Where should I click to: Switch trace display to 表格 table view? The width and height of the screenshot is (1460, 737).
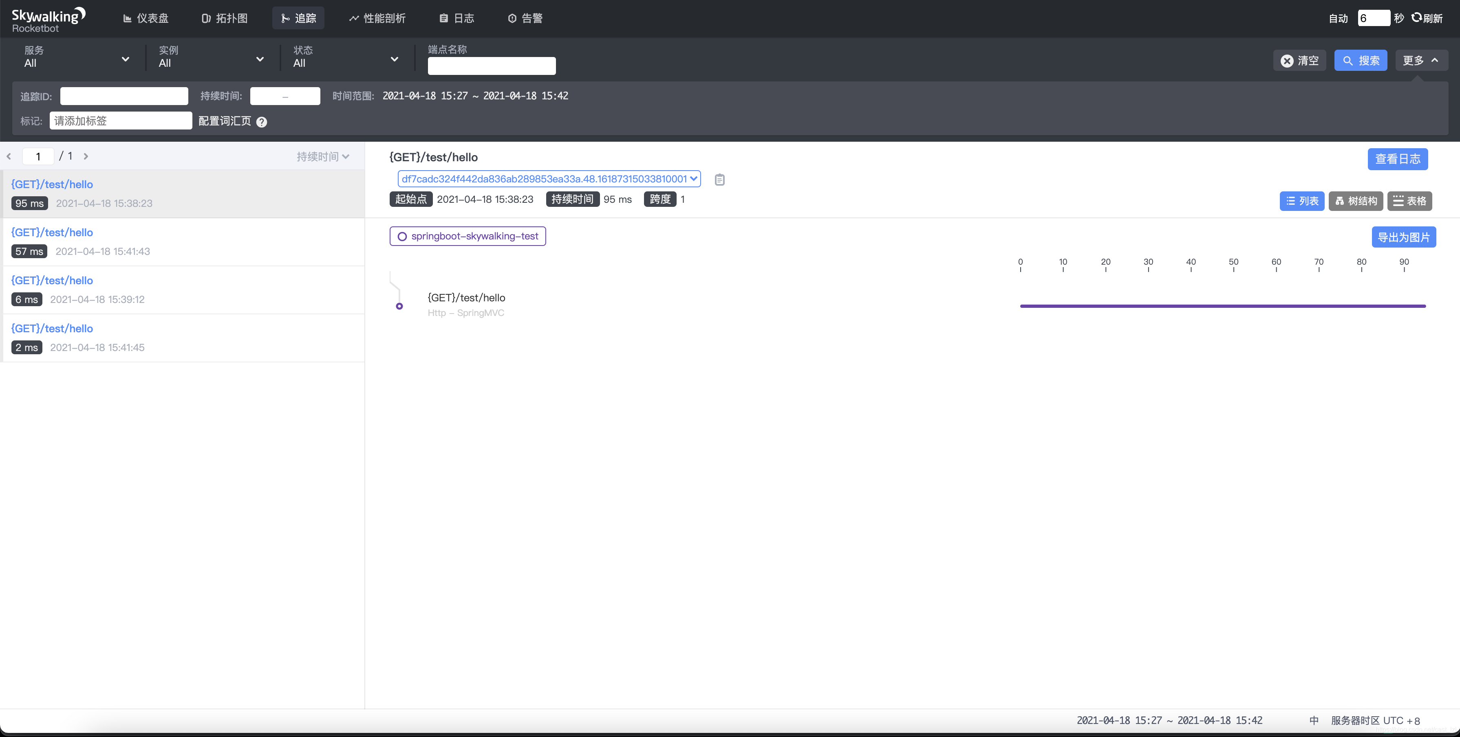click(x=1410, y=200)
